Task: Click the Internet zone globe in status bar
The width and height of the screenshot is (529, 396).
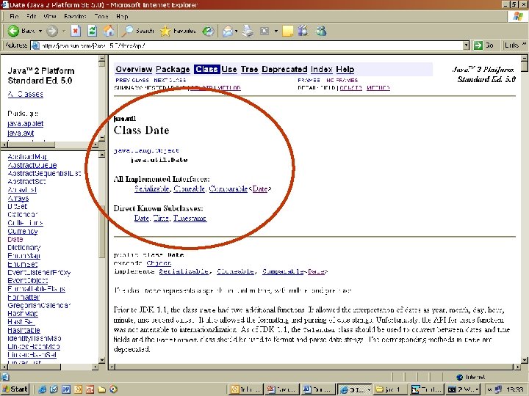Action: (459, 377)
